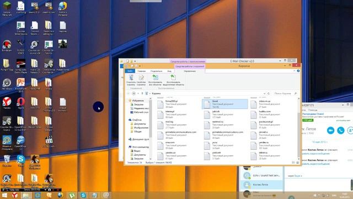
Task: Select the highlighted Good text document
Action: pyautogui.click(x=224, y=104)
